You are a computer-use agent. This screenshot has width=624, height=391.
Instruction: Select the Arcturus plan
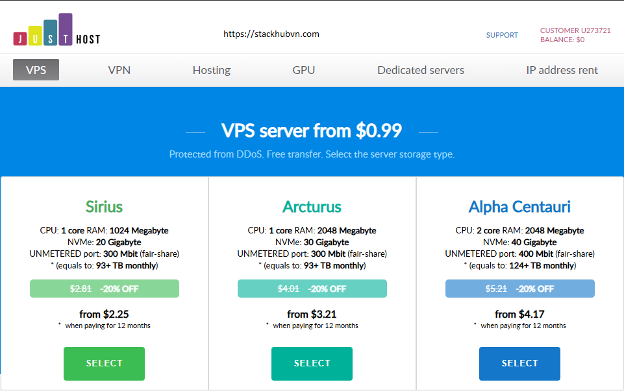pyautogui.click(x=312, y=364)
